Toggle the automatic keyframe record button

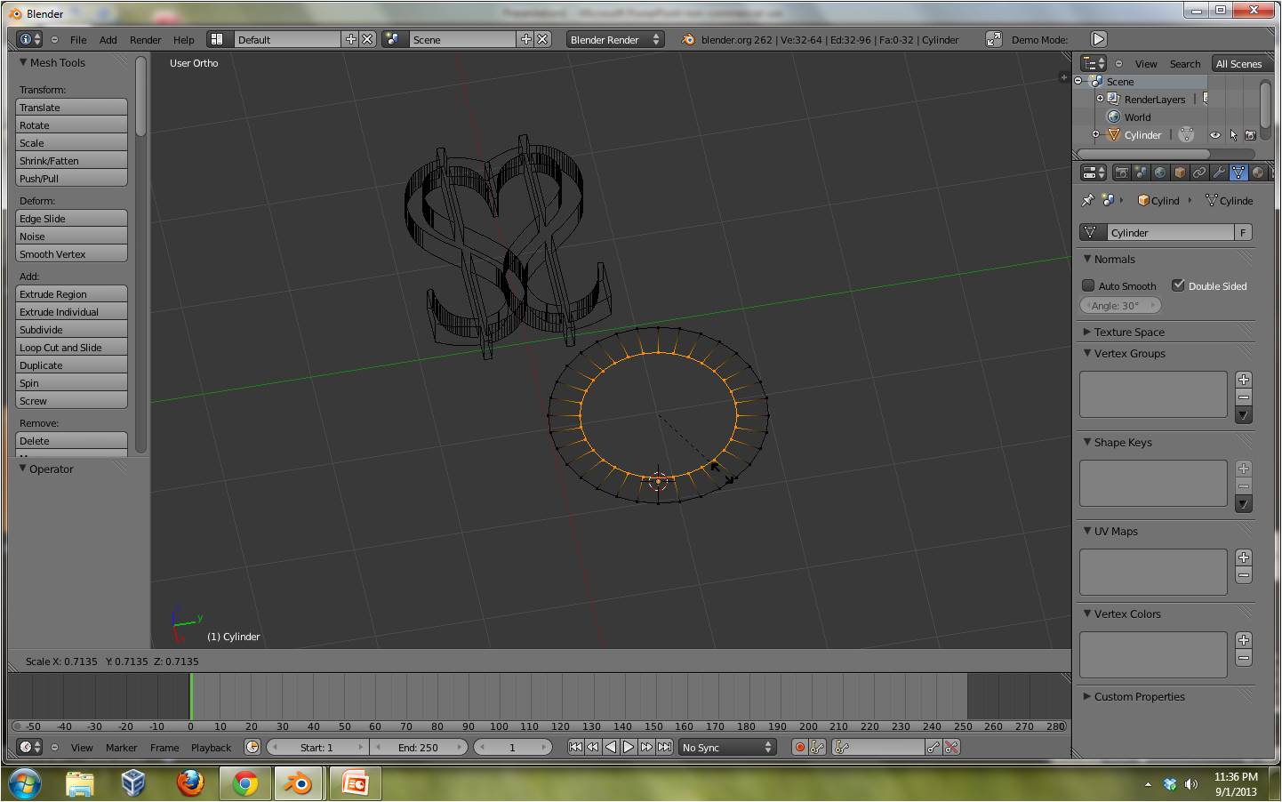point(800,747)
